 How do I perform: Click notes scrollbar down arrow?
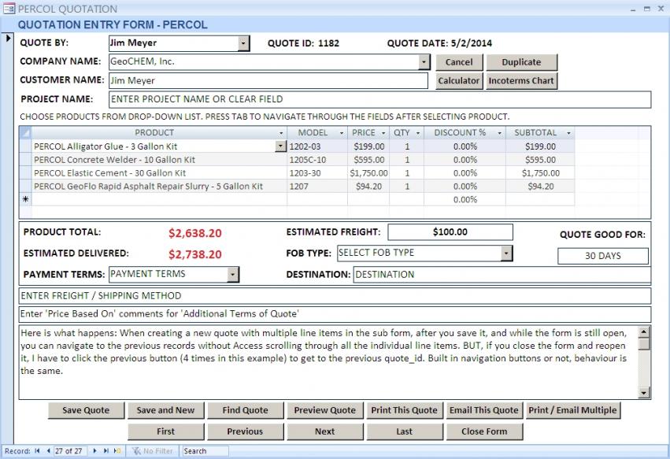click(x=644, y=393)
